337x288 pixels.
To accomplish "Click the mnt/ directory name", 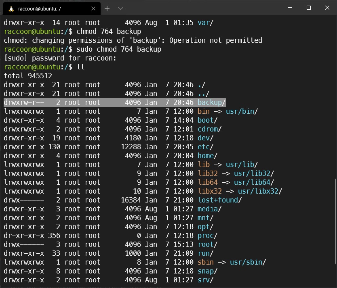I will click(x=205, y=218).
